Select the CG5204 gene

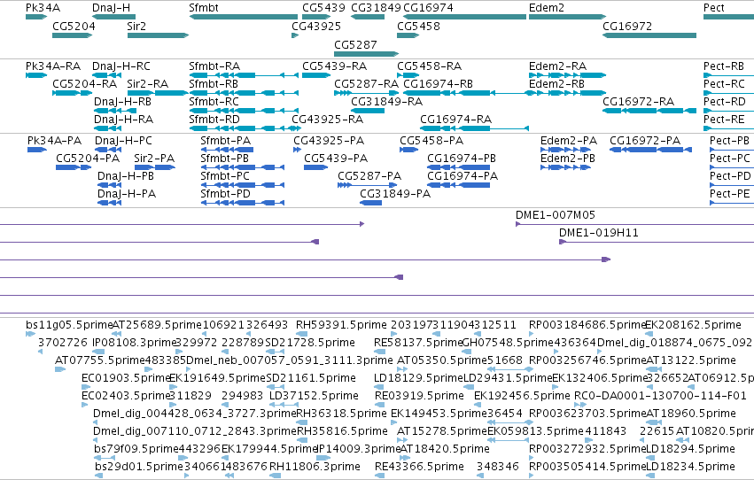click(72, 35)
